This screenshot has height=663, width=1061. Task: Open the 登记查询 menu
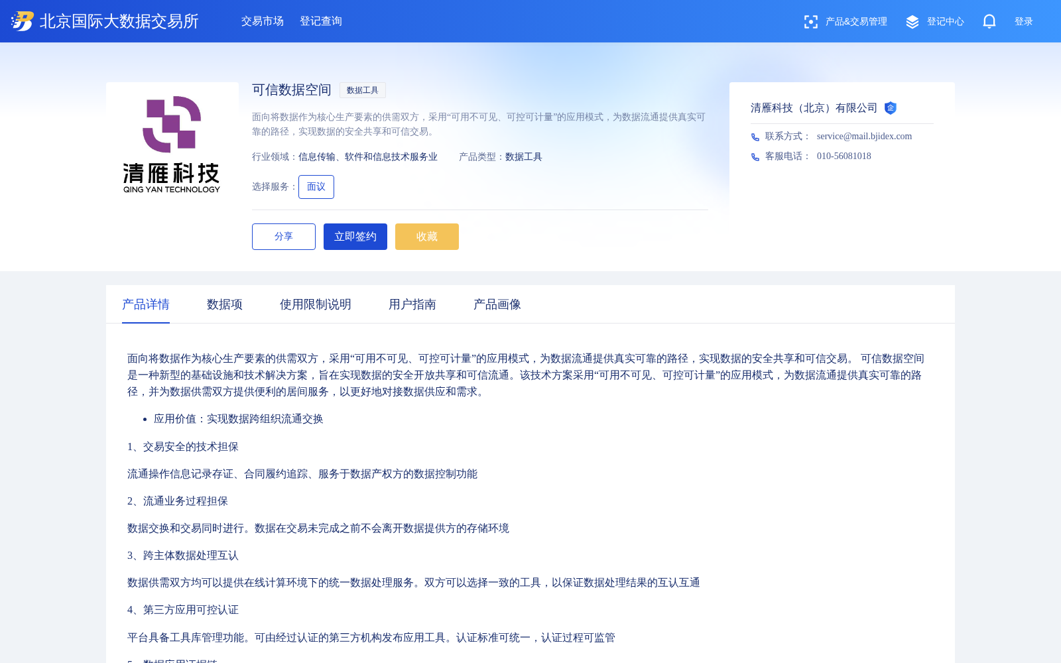(x=321, y=21)
